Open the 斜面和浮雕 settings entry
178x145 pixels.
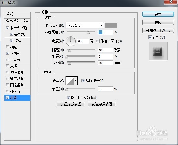[x=19, y=28]
